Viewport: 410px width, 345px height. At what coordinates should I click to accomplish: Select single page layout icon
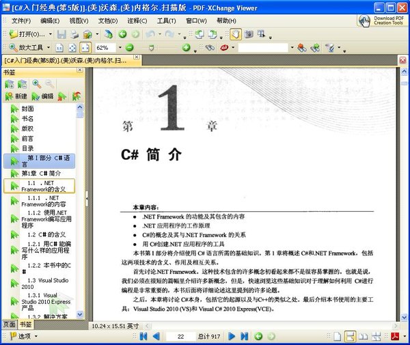tap(338, 336)
